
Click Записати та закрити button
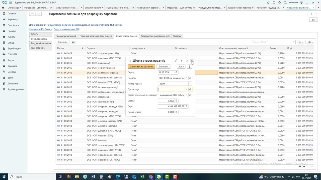pos(141,66)
